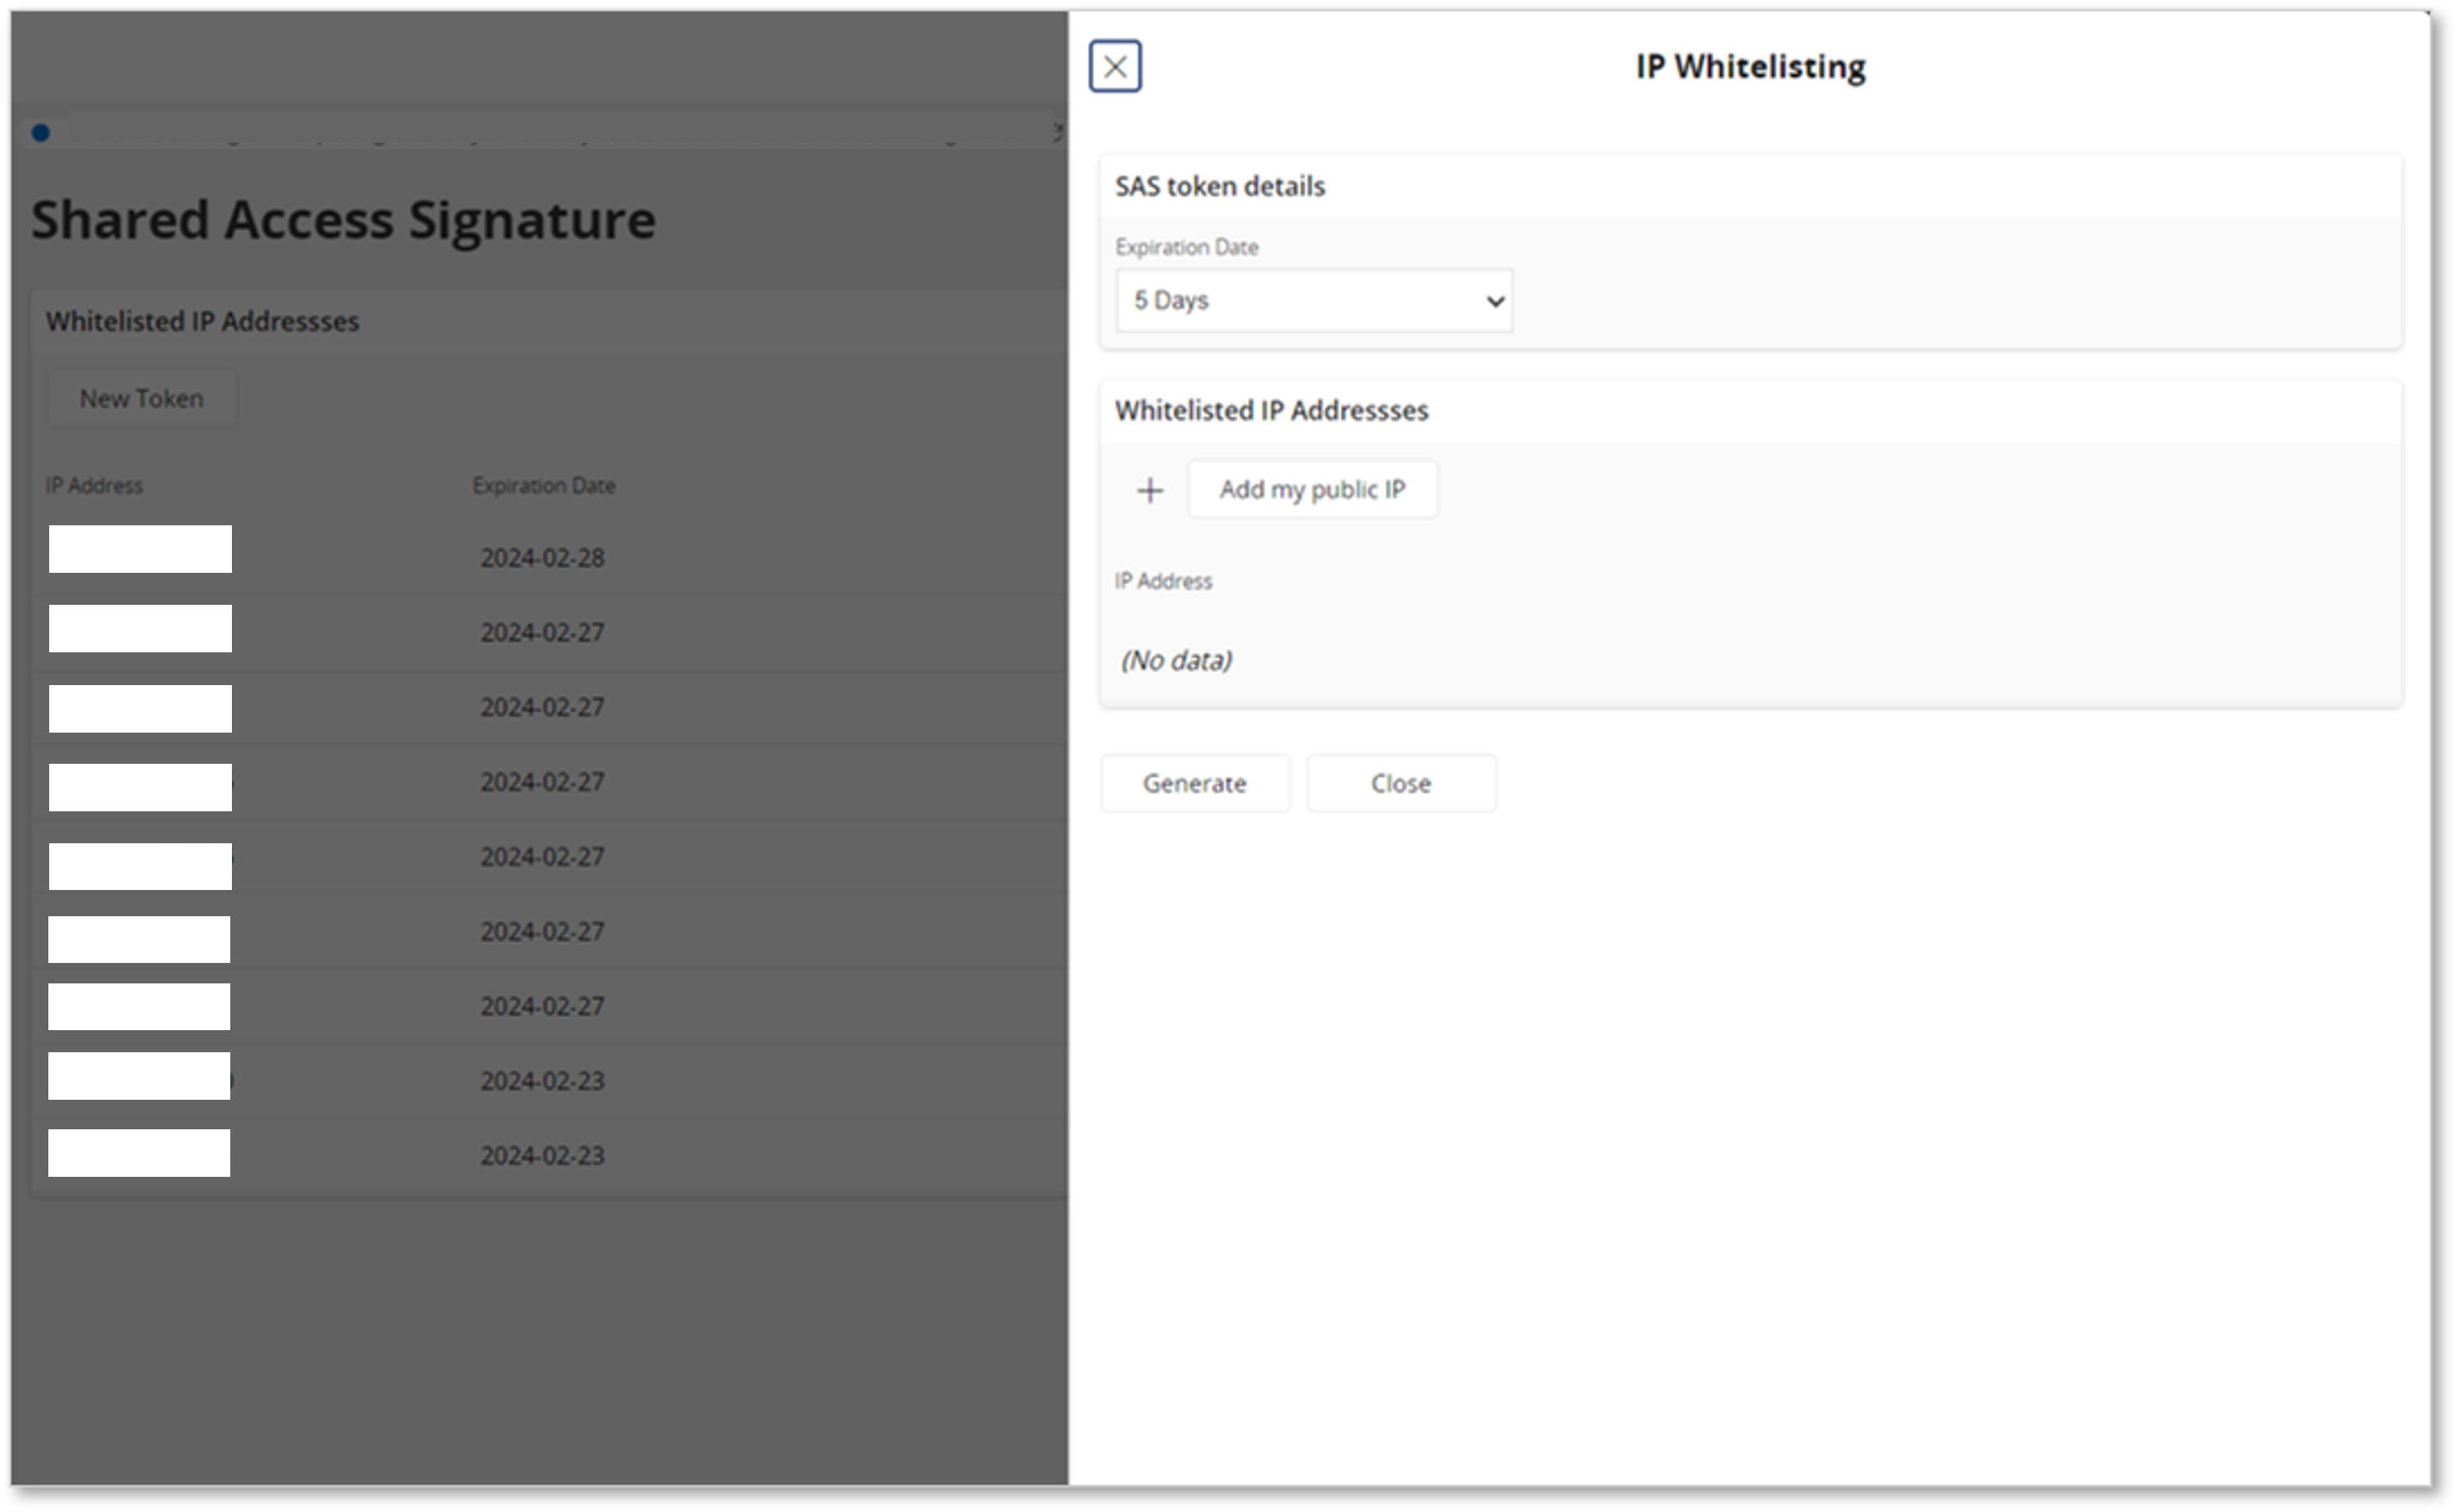Viewport: 2457px width, 1512px height.
Task: Click the blue dot in the banner
Action: [x=41, y=133]
